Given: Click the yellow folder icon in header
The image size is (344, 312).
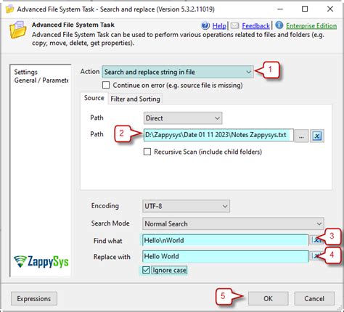Looking at the screenshot, I should coord(17,30).
